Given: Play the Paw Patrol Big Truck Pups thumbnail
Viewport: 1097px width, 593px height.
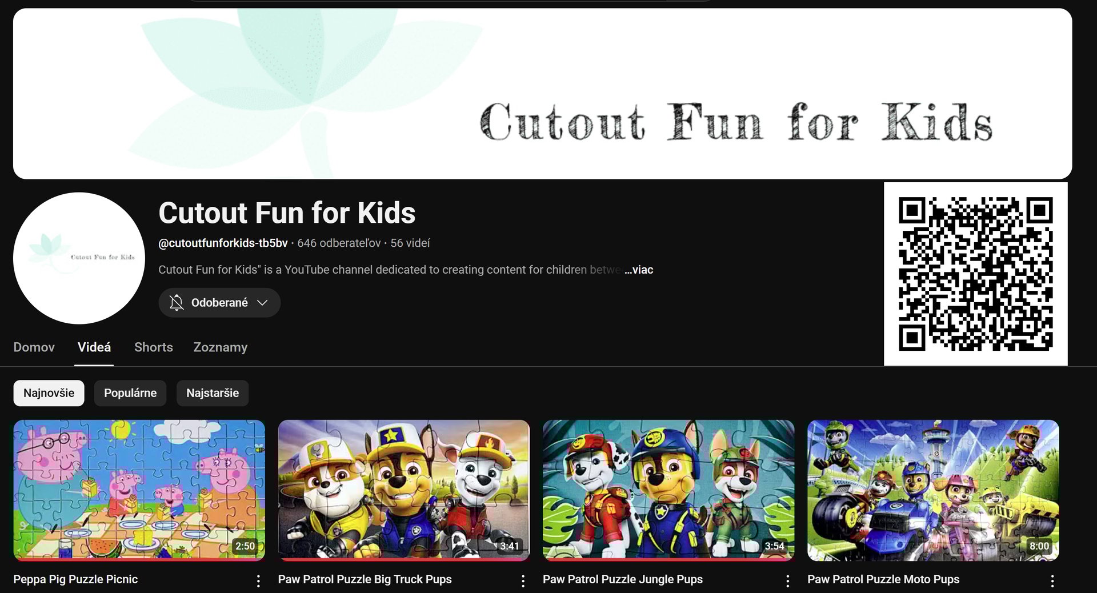Looking at the screenshot, I should click(404, 490).
